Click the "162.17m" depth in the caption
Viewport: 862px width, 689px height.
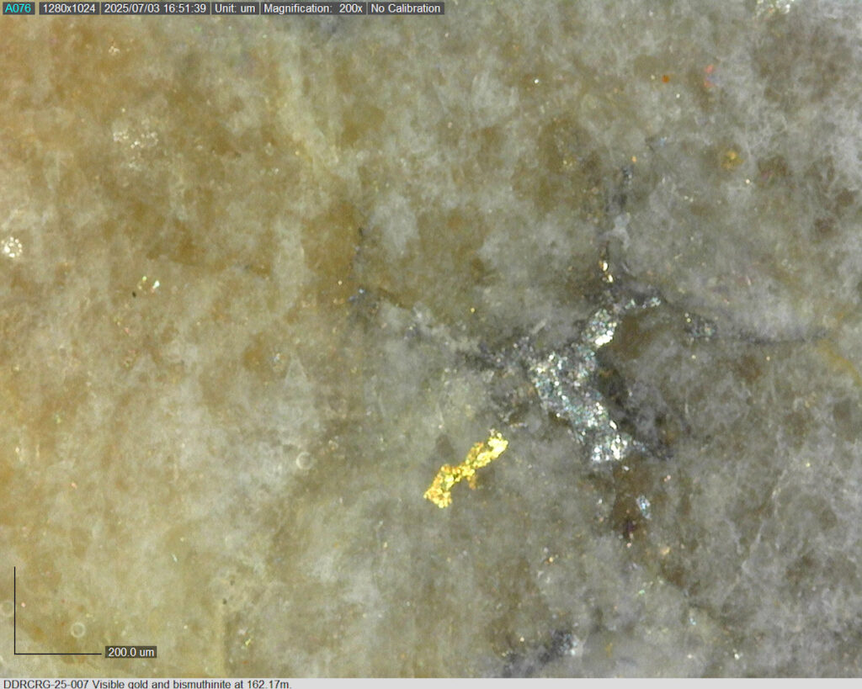(266, 684)
